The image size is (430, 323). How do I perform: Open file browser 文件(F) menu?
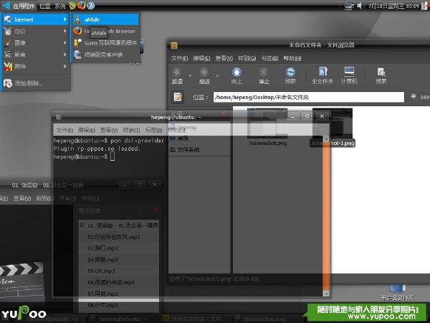click(x=180, y=58)
